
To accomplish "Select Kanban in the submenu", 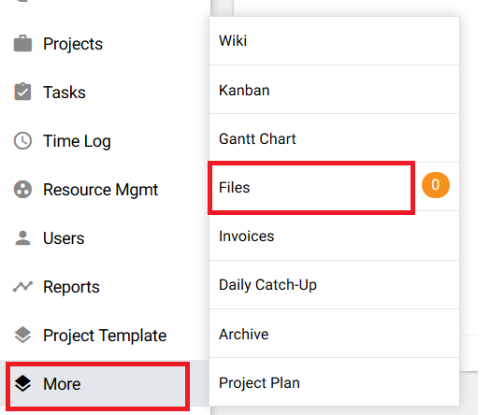I will (334, 90).
